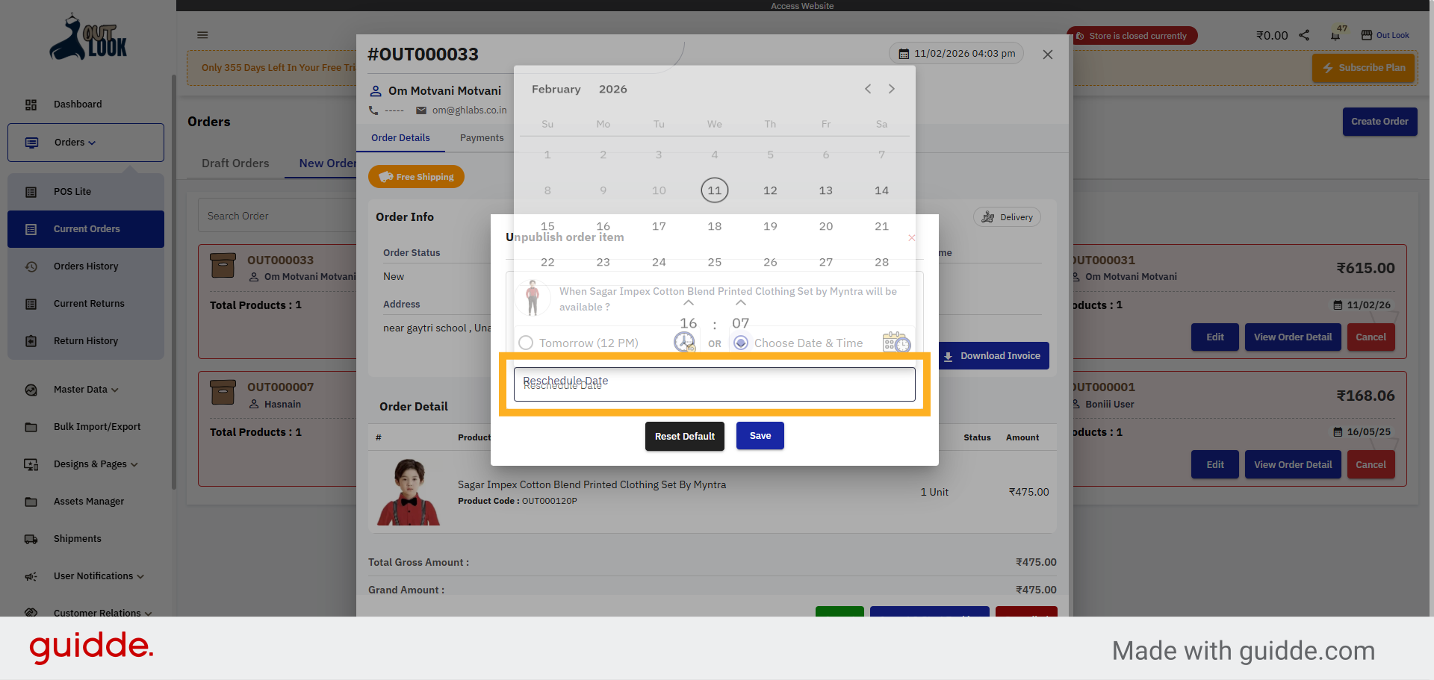The image size is (1434, 680).
Task: Open the Draft Orders tab
Action: [235, 163]
